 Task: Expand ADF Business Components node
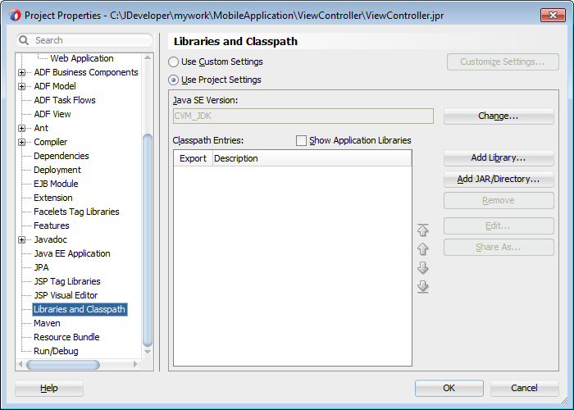[x=22, y=72]
